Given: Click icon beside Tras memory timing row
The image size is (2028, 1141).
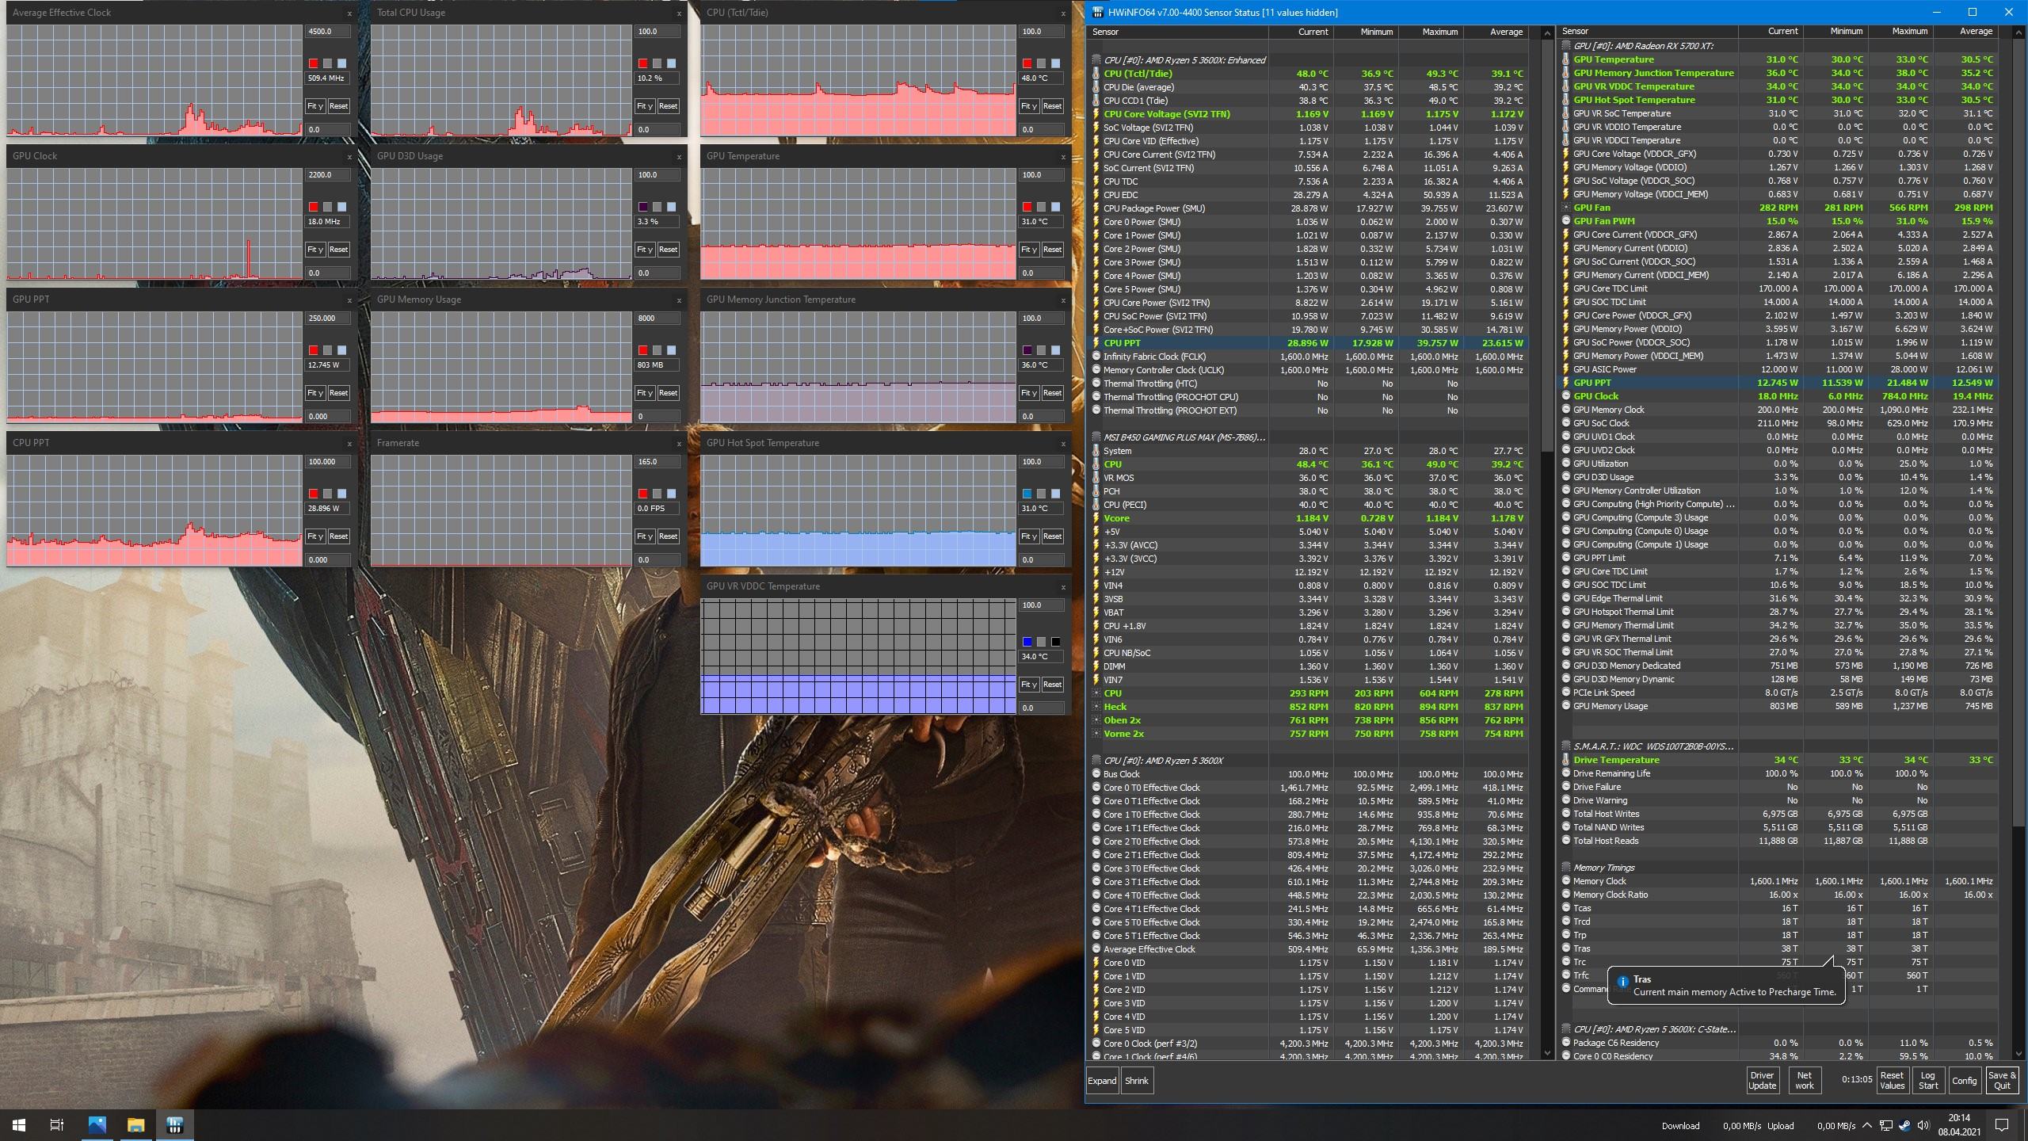Looking at the screenshot, I should click(1566, 948).
